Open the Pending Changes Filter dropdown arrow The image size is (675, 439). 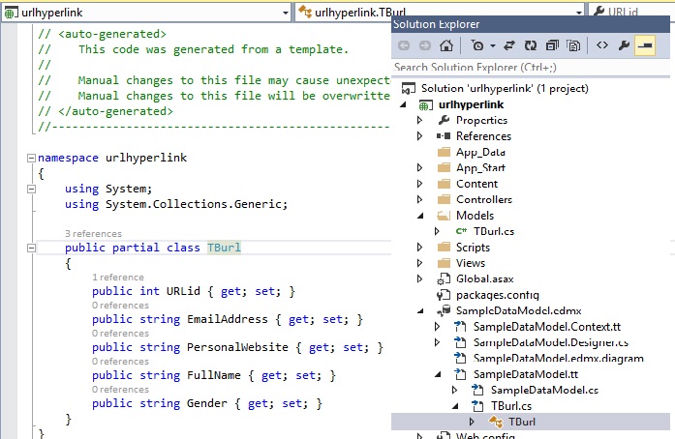tap(493, 45)
